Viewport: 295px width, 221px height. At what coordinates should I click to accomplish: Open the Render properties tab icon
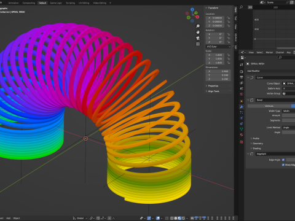(x=242, y=71)
